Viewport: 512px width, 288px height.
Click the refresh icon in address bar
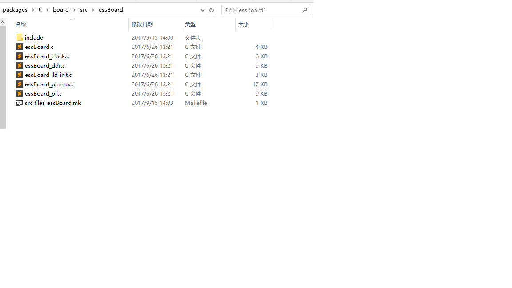(212, 10)
